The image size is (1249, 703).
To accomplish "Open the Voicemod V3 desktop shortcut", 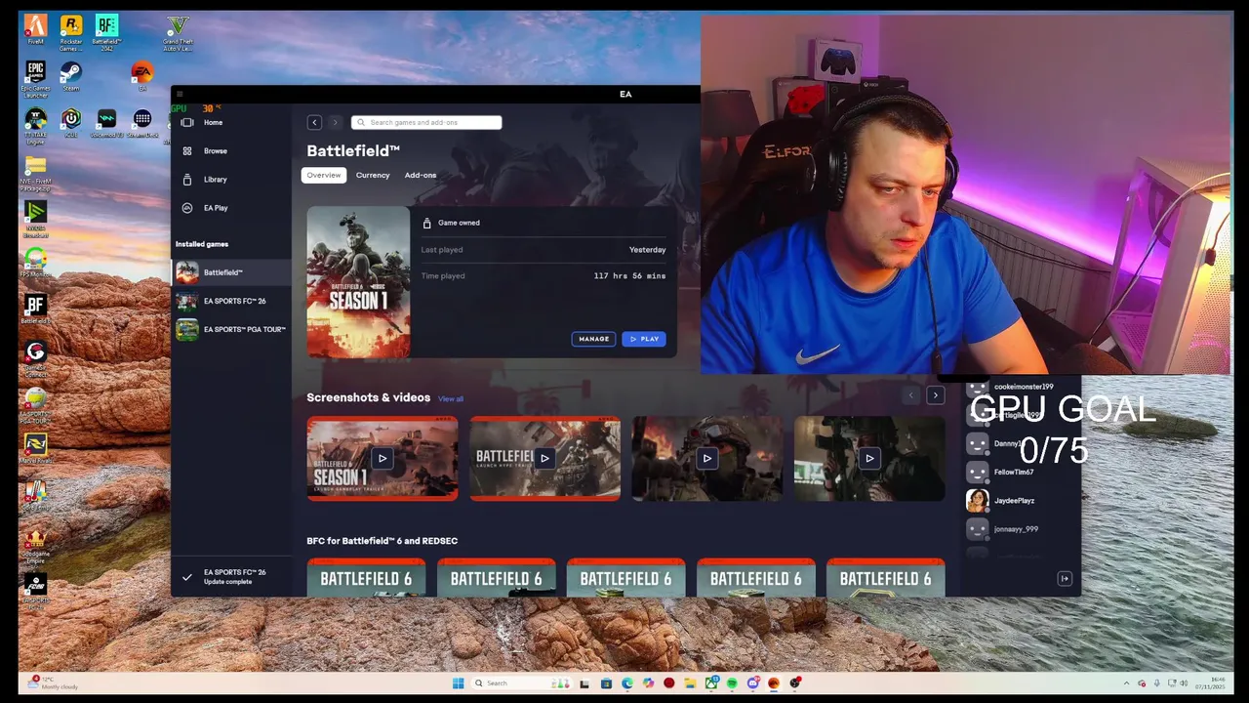I will click(x=106, y=123).
